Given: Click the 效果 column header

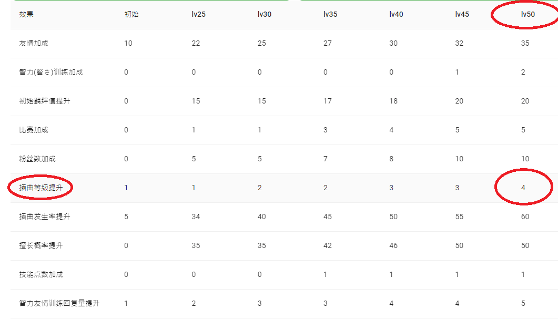Looking at the screenshot, I should 26,14.
